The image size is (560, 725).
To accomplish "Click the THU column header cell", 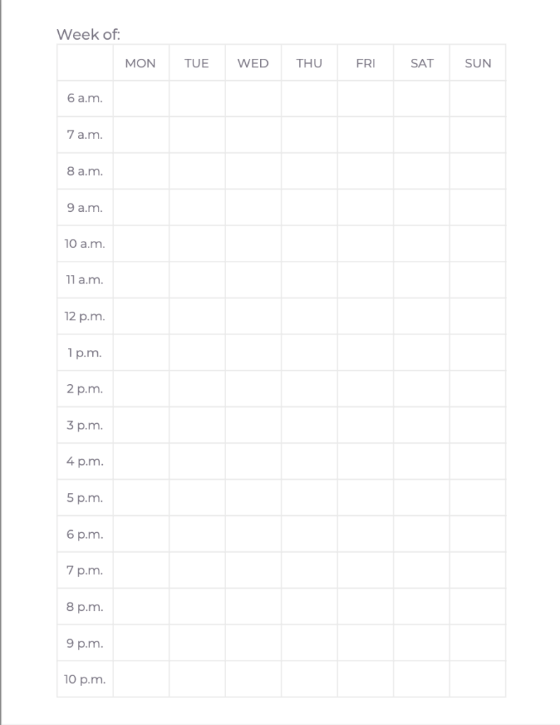I will click(309, 63).
